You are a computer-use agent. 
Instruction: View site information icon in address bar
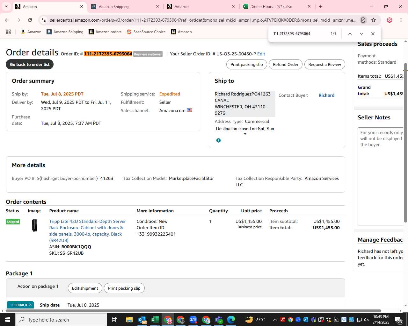click(44, 20)
